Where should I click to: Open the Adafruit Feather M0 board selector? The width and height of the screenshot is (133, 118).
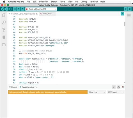tap(41, 9)
